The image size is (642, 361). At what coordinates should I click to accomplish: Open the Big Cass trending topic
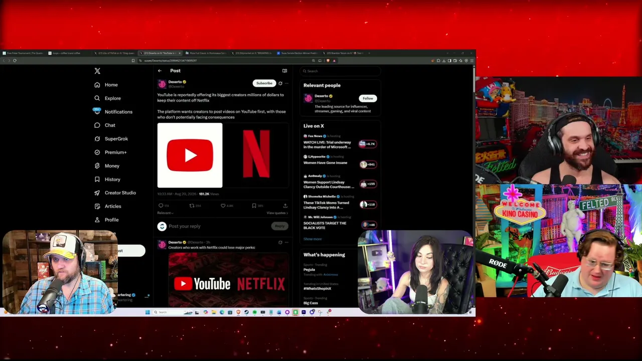[x=310, y=303]
